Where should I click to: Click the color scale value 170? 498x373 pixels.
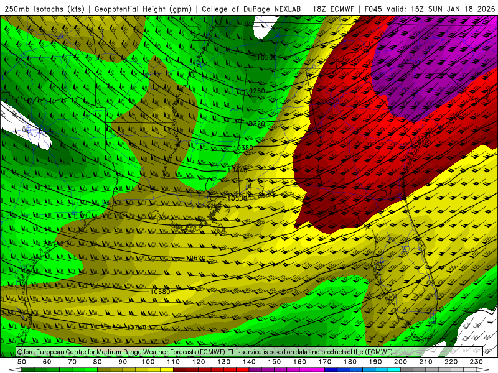[x=325, y=362]
